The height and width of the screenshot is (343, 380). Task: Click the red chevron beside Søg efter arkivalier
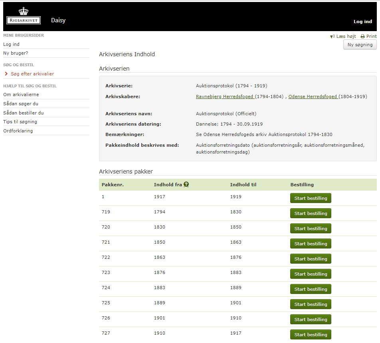pyautogui.click(x=6, y=74)
